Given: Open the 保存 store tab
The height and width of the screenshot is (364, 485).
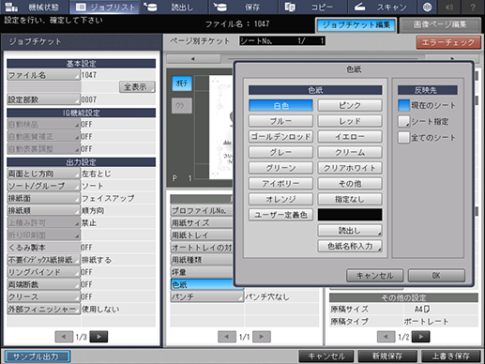Looking at the screenshot, I should [x=243, y=7].
